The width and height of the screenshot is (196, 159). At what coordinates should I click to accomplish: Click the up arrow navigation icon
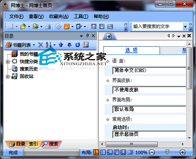[x=94, y=27]
